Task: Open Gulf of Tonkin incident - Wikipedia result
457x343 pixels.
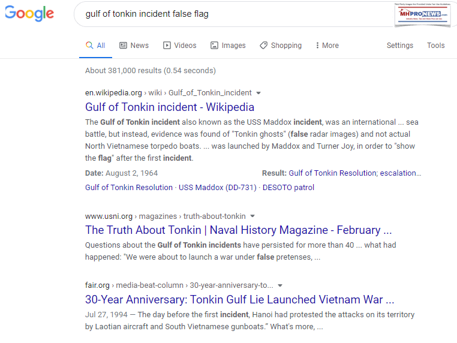Action: pos(170,107)
